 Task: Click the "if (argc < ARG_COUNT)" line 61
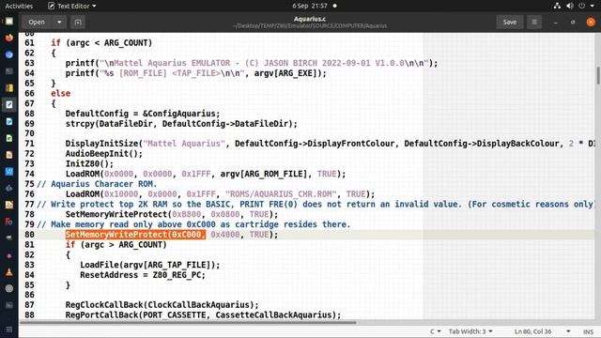[101, 43]
